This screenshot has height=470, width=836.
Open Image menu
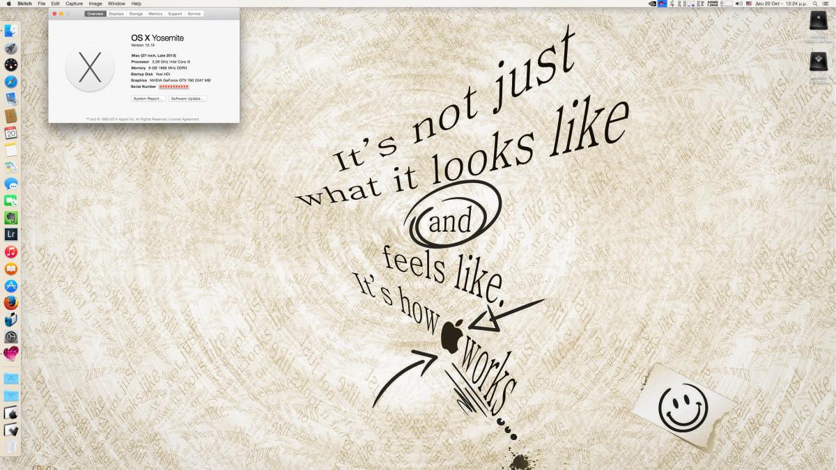pos(95,3)
